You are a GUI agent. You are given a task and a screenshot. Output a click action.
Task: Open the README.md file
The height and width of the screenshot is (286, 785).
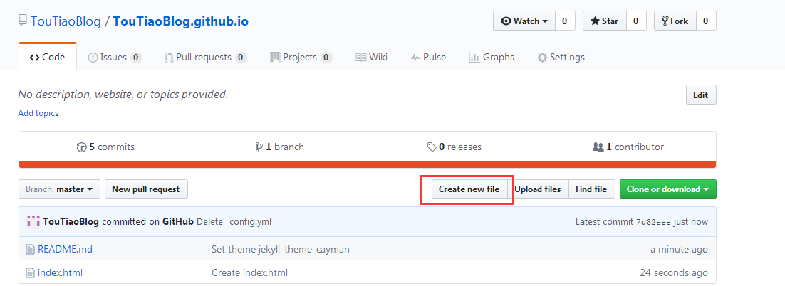[65, 249]
